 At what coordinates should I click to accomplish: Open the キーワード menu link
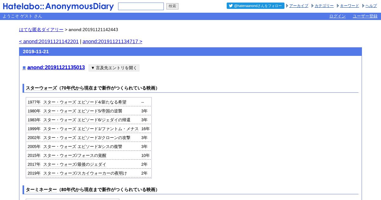(350, 6)
